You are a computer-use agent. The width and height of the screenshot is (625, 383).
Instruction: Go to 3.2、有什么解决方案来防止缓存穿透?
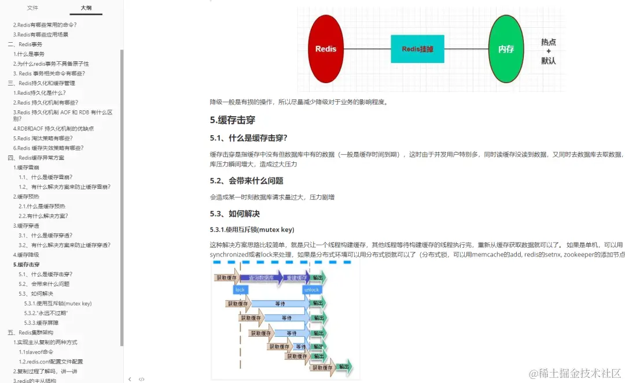65,245
